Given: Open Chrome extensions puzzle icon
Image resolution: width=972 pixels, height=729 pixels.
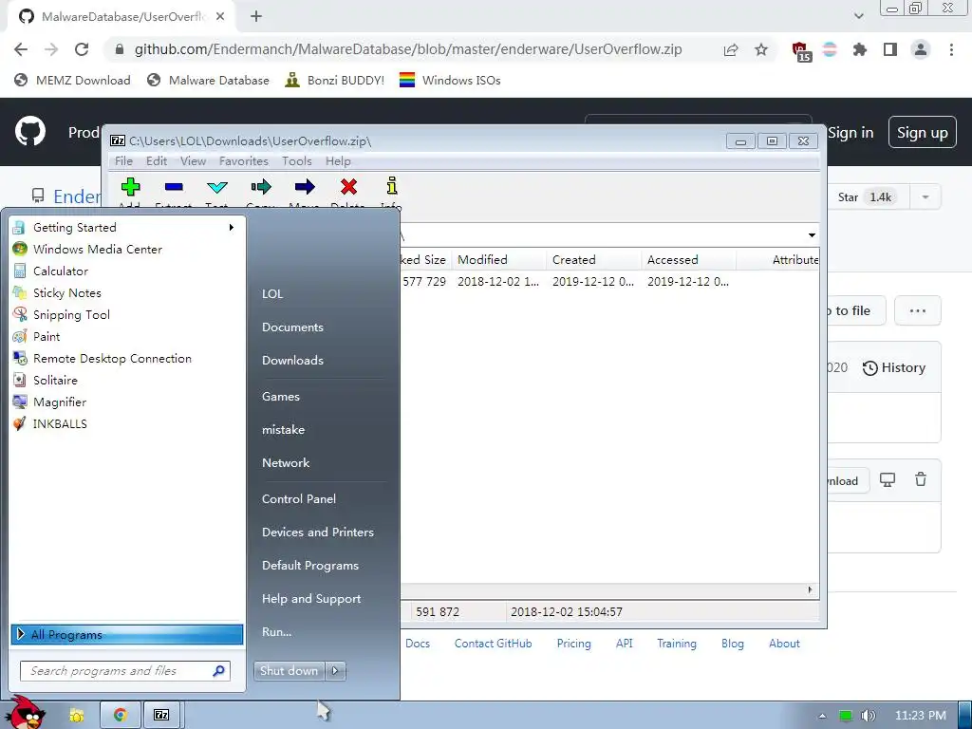Looking at the screenshot, I should point(860,49).
